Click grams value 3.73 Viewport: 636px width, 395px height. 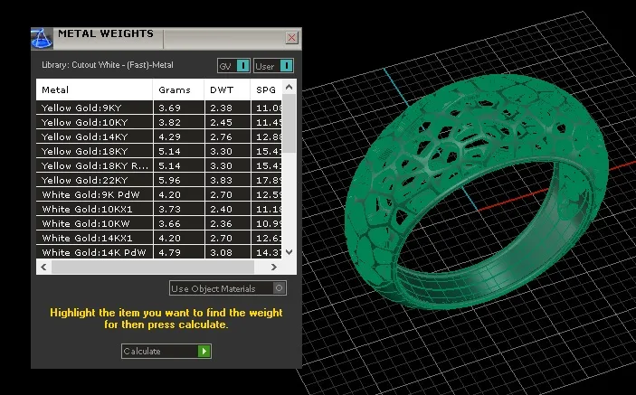(x=169, y=210)
